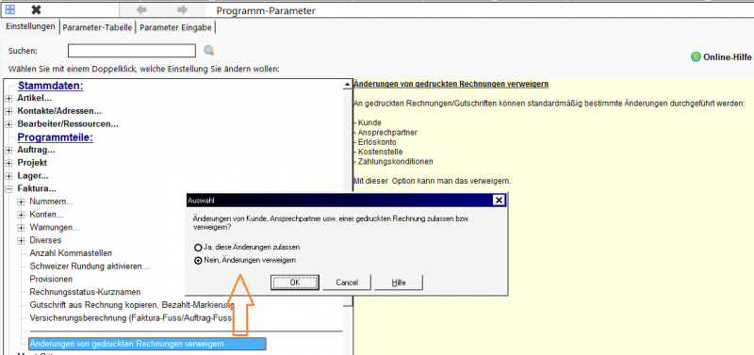
Task: Select the Provisionen entry
Action: pos(51,279)
